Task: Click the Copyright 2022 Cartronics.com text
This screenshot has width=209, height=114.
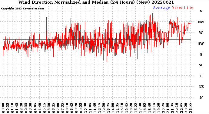Action: (22, 9)
